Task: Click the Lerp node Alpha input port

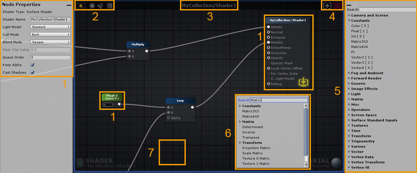Action: (168, 118)
